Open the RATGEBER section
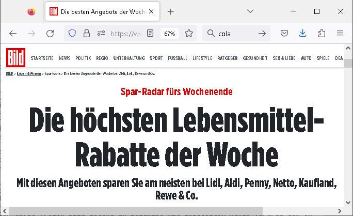The width and height of the screenshot is (353, 216). (x=228, y=58)
